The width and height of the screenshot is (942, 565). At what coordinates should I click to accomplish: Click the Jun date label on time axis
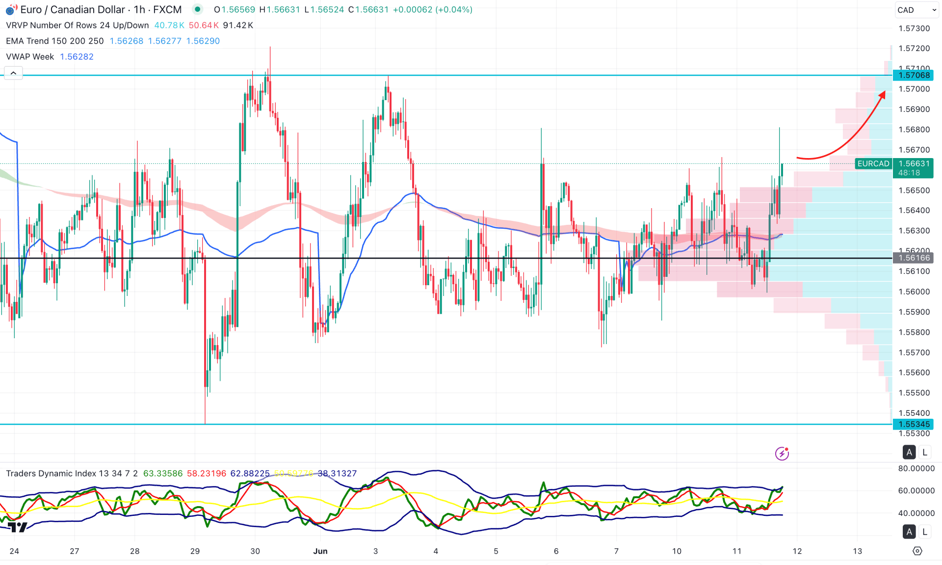pyautogui.click(x=320, y=551)
